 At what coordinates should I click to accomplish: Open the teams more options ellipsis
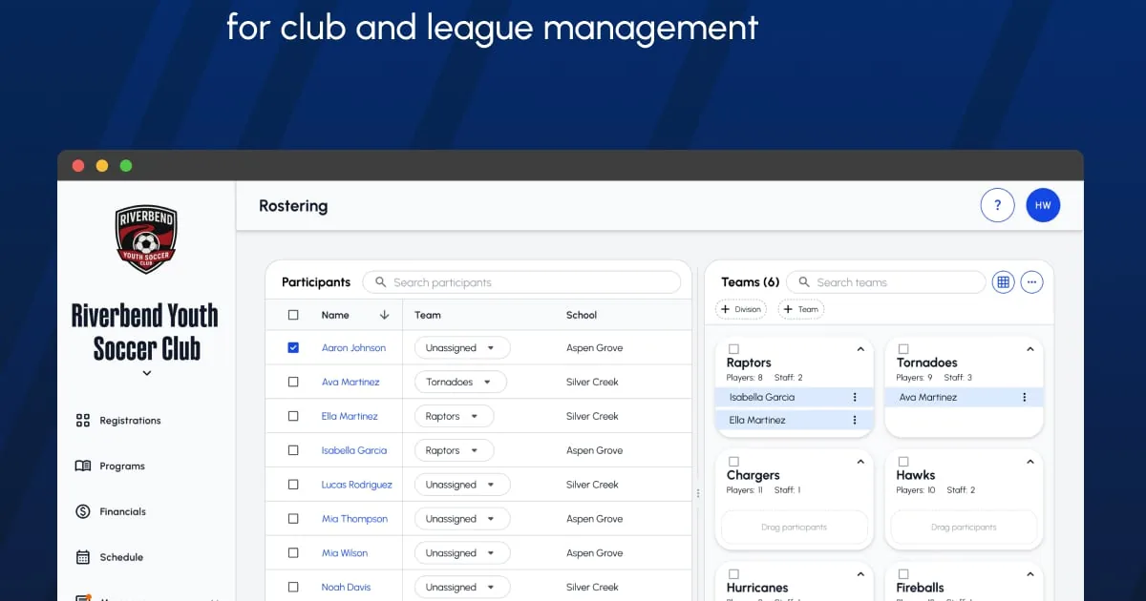tap(1031, 282)
